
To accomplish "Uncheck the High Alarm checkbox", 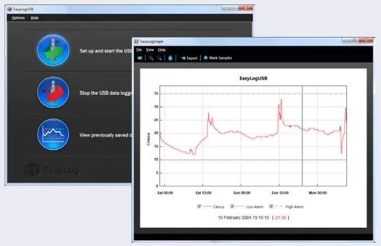I will click(271, 206).
